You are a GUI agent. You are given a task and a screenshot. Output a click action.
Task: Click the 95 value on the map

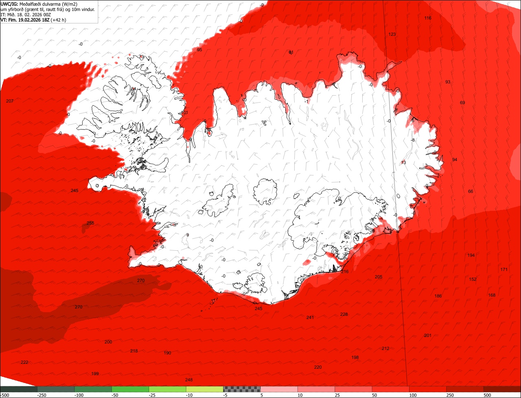(x=199, y=50)
